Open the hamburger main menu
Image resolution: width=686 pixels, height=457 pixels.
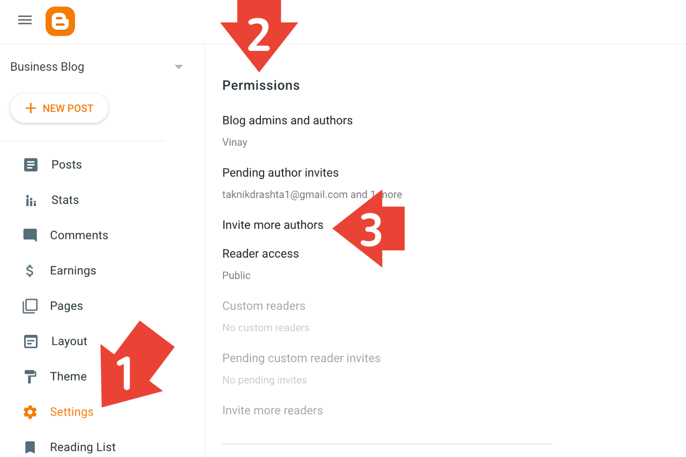tap(25, 20)
